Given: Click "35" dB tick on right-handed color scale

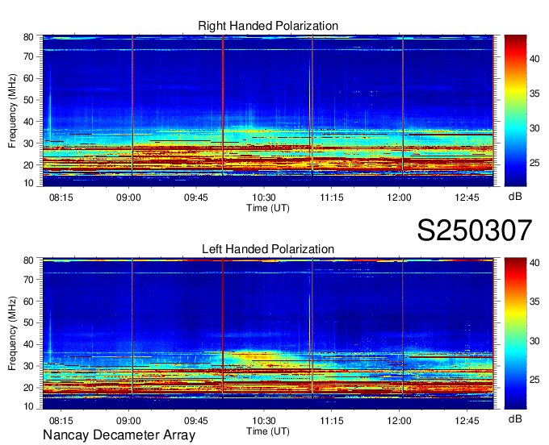Looking at the screenshot, I should 534,94.
